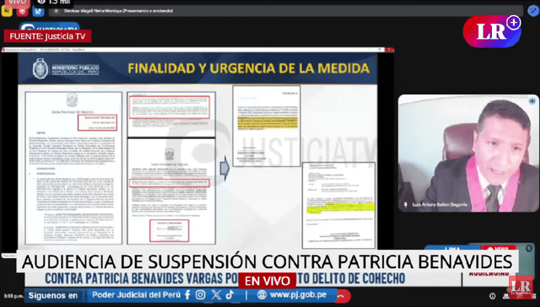This screenshot has height=307, width=540.
Task: Click the lower-right document with the yellow highlight
Action: point(338,205)
